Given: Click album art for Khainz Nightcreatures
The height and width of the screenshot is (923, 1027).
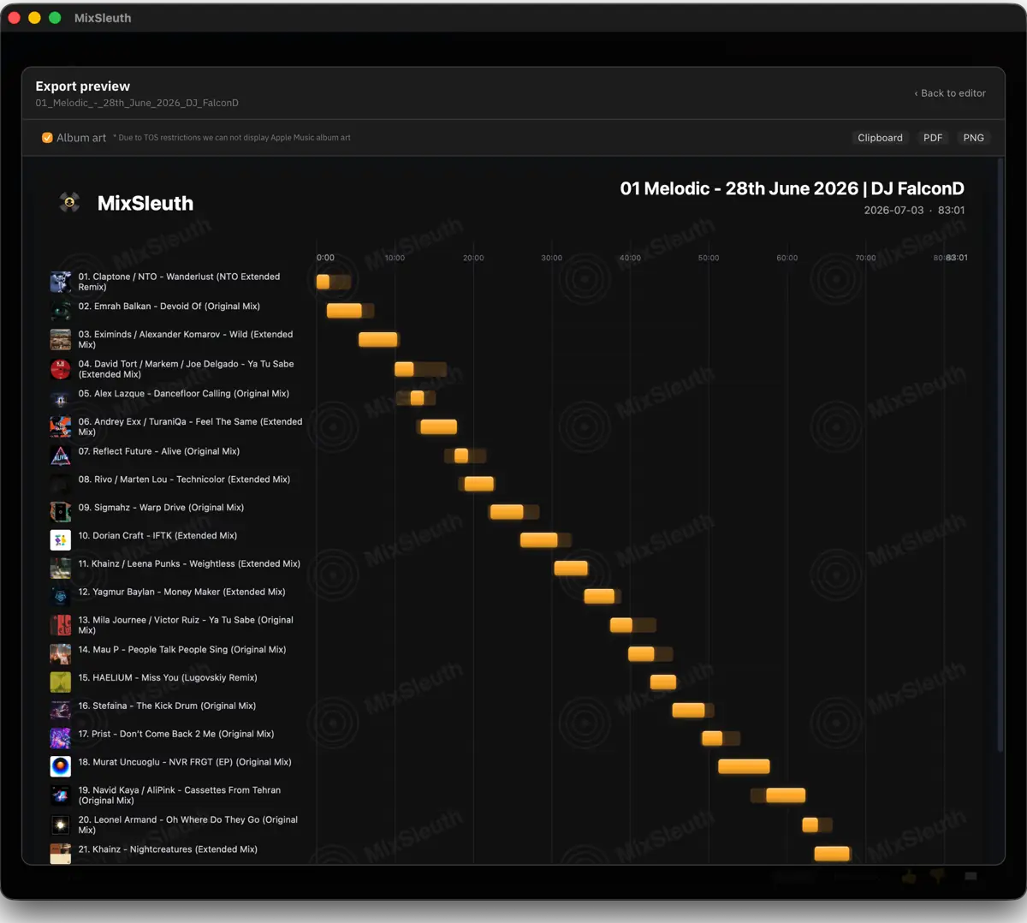Looking at the screenshot, I should click(x=60, y=854).
